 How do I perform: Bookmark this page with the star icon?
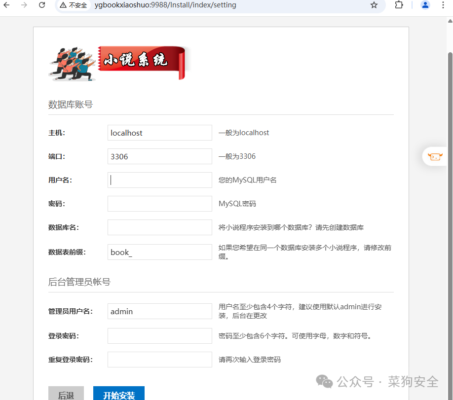(x=374, y=5)
